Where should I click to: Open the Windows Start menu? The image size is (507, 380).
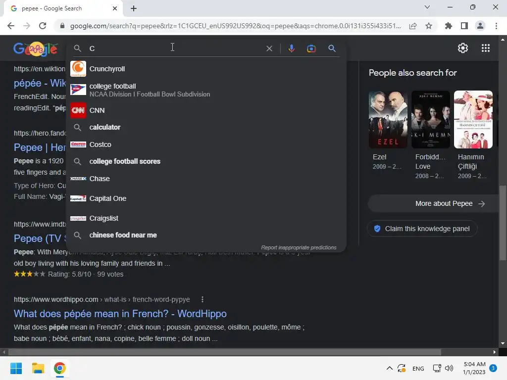pyautogui.click(x=16, y=368)
